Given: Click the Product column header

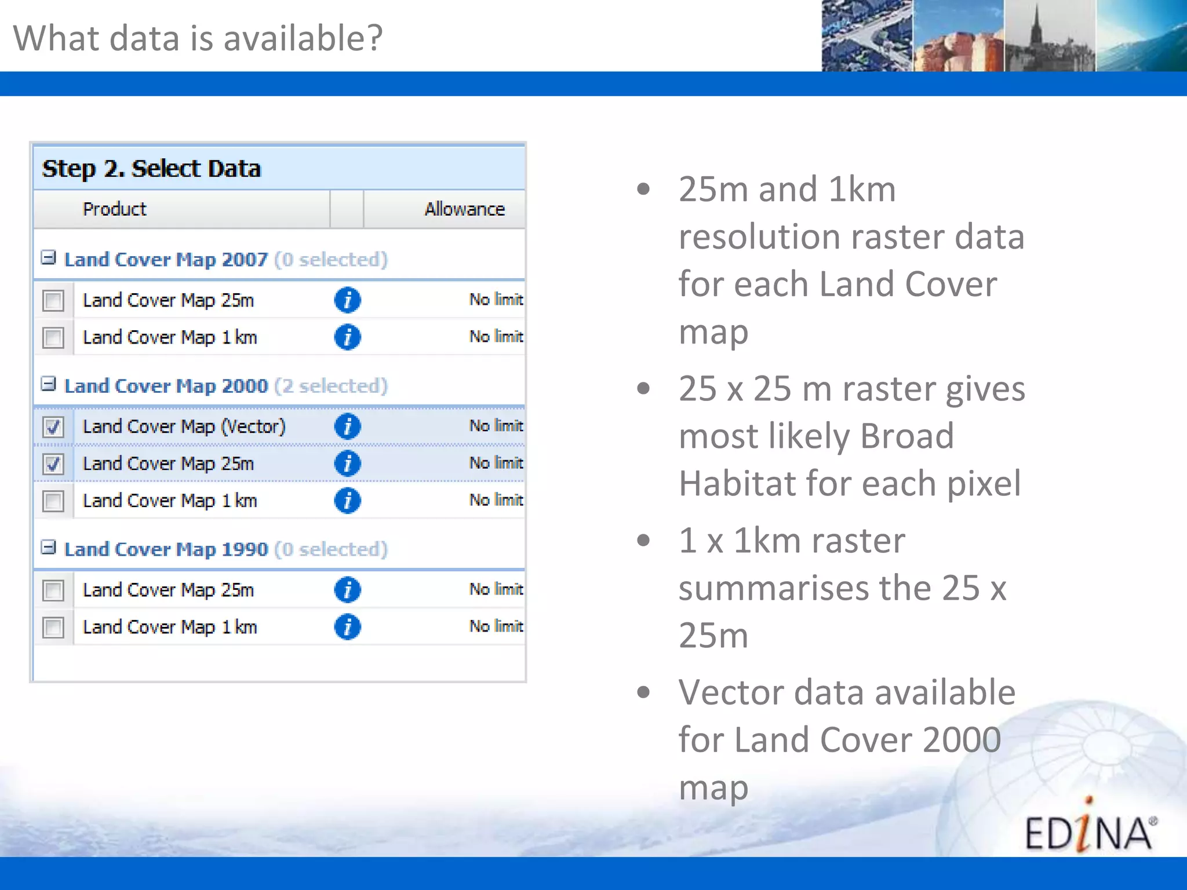Looking at the screenshot, I should pyautogui.click(x=181, y=209).
